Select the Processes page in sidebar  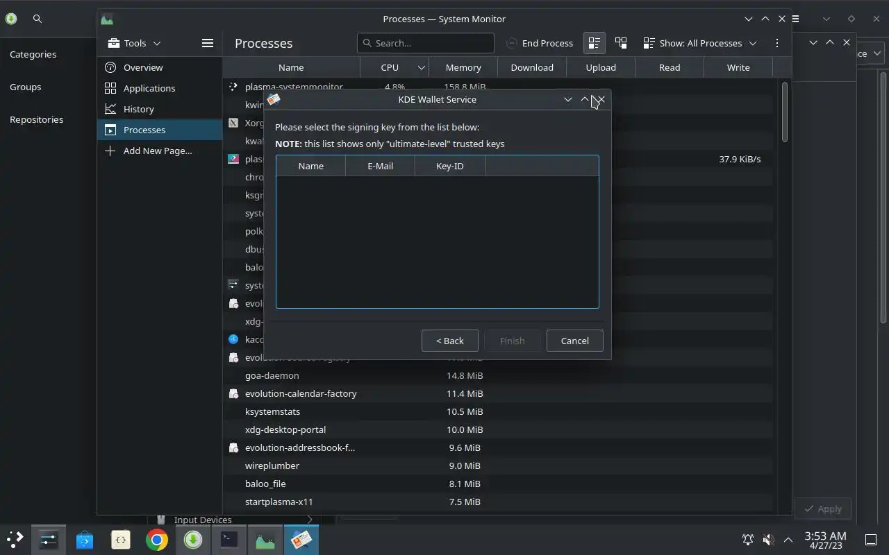click(x=159, y=130)
